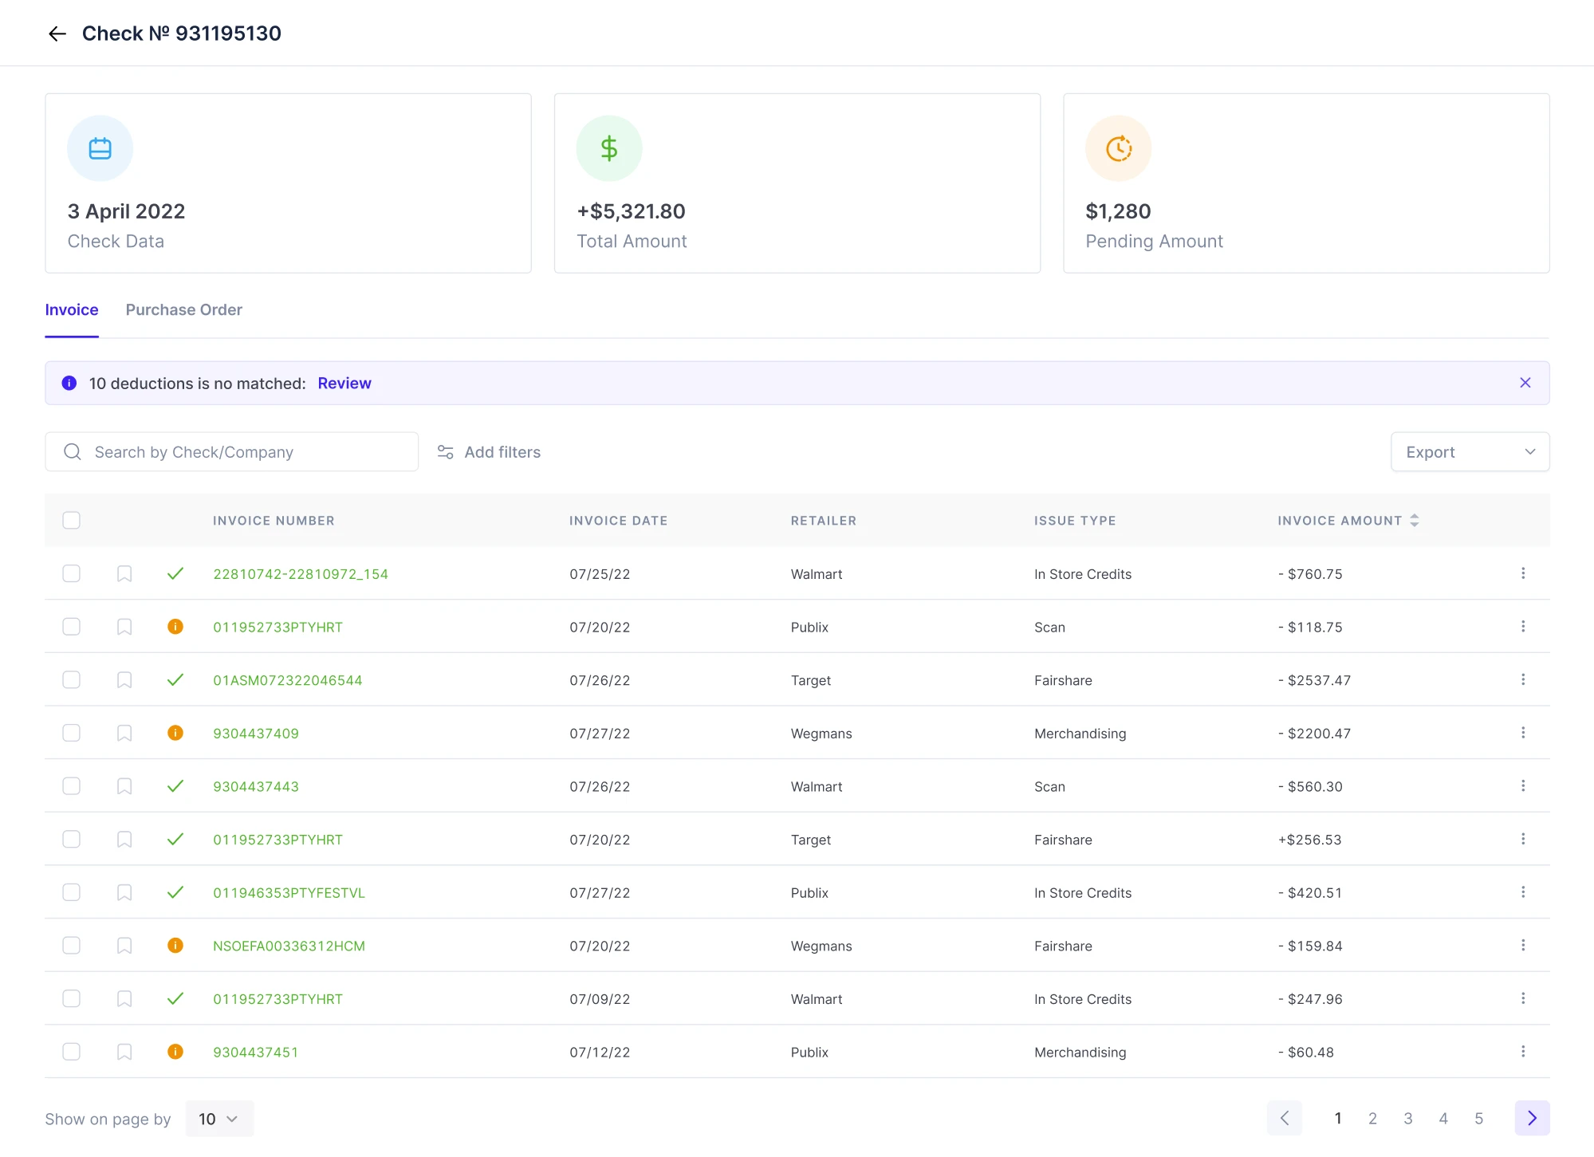
Task: Click the dollar icon on Total Amount card
Action: coord(608,148)
